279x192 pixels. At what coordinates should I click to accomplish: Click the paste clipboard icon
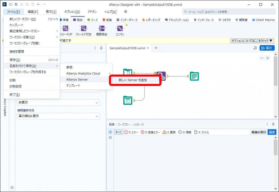(33, 4)
